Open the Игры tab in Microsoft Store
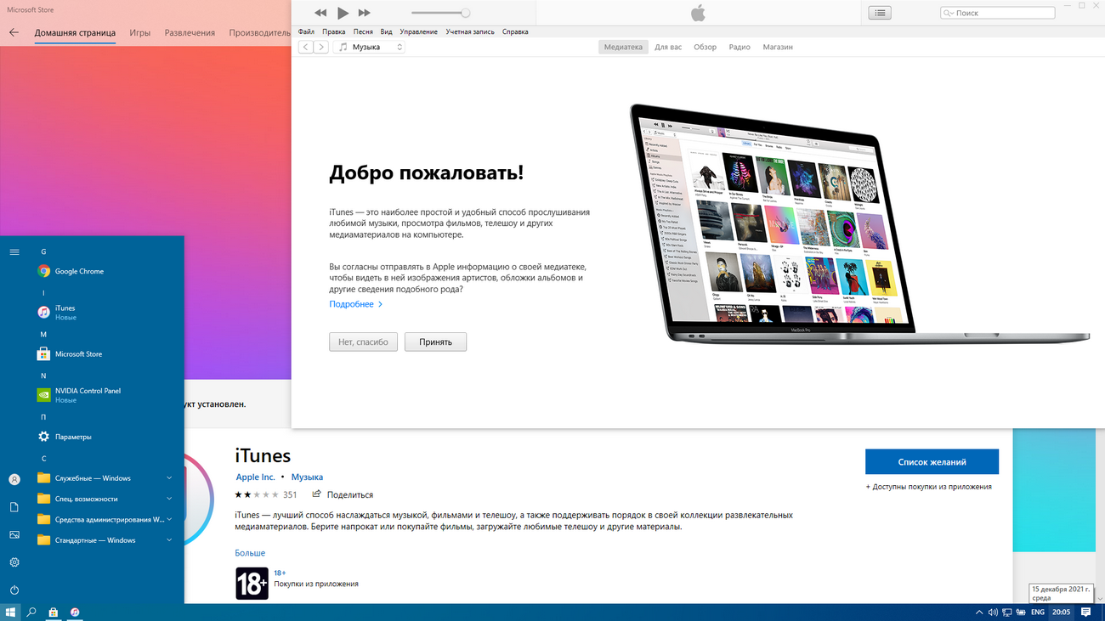The width and height of the screenshot is (1105, 621). [140, 33]
